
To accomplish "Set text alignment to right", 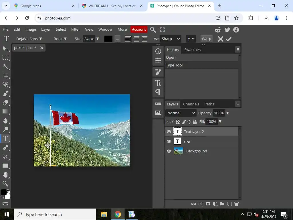I will pos(144,39).
